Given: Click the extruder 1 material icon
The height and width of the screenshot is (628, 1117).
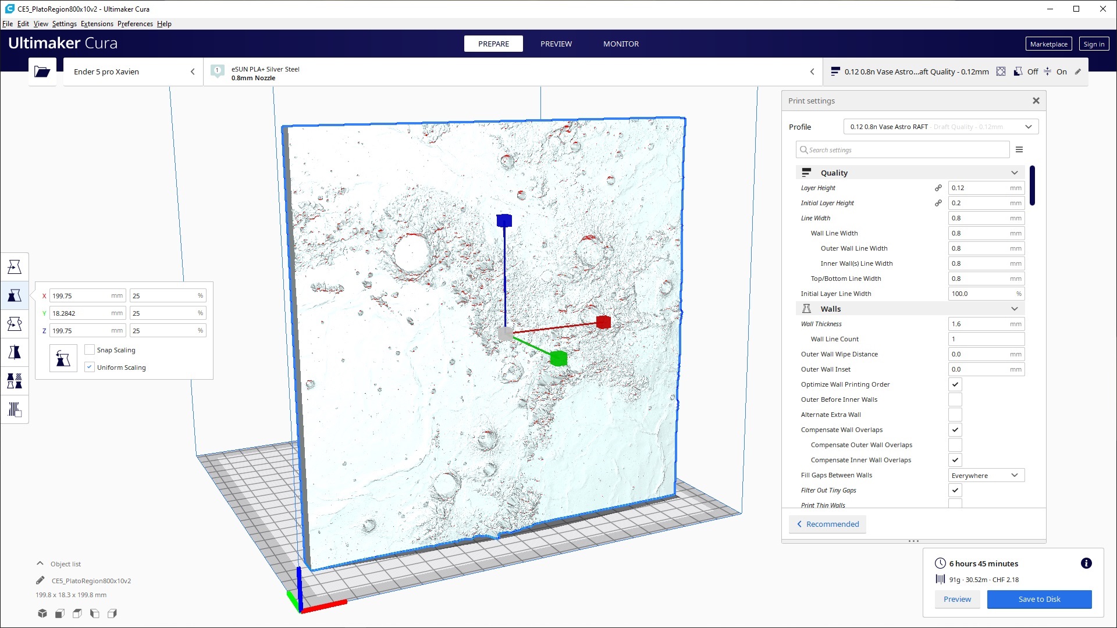Looking at the screenshot, I should point(217,72).
